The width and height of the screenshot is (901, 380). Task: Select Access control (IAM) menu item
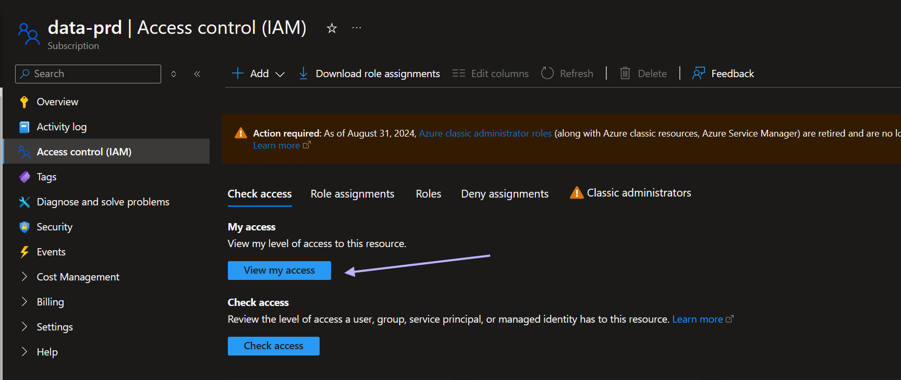click(x=106, y=151)
